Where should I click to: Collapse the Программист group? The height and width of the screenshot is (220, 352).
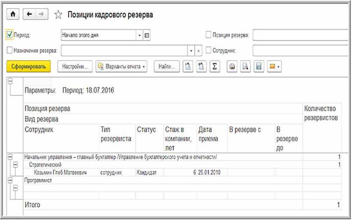coord(10,180)
